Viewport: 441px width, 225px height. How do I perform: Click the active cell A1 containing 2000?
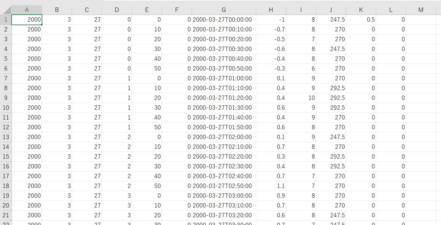point(27,20)
